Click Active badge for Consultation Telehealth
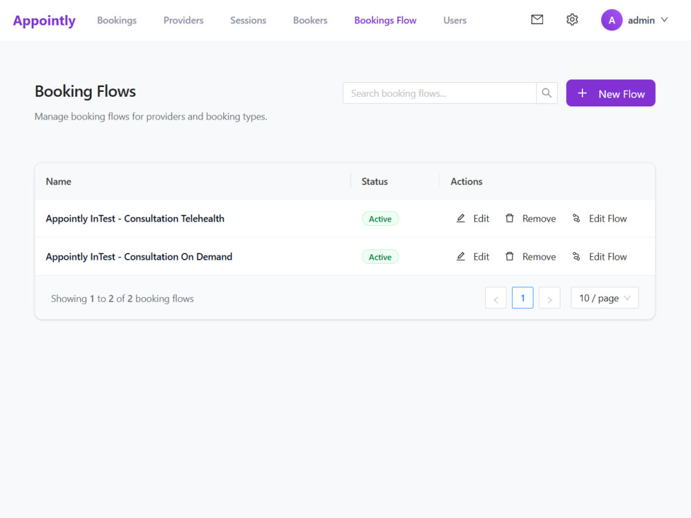This screenshot has width=691, height=518. click(380, 219)
